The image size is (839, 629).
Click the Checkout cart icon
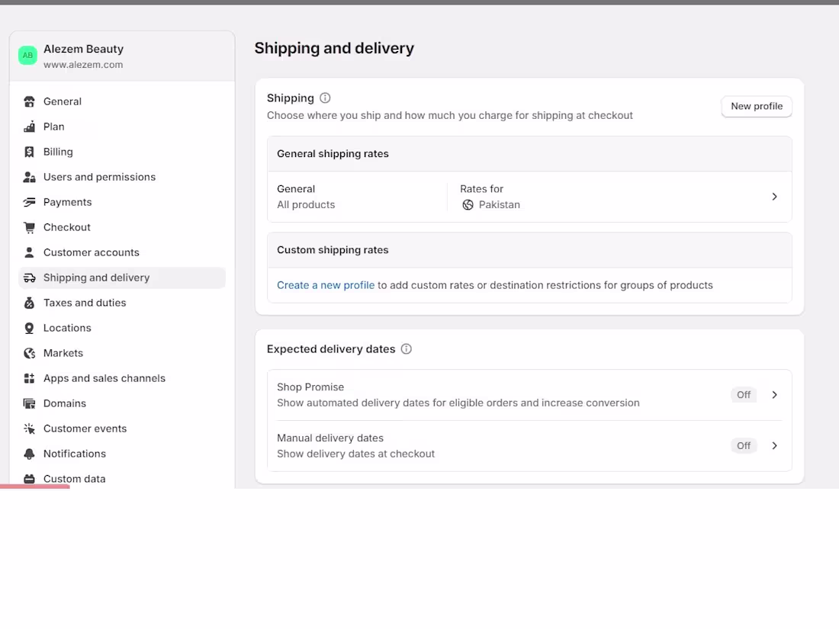(29, 227)
